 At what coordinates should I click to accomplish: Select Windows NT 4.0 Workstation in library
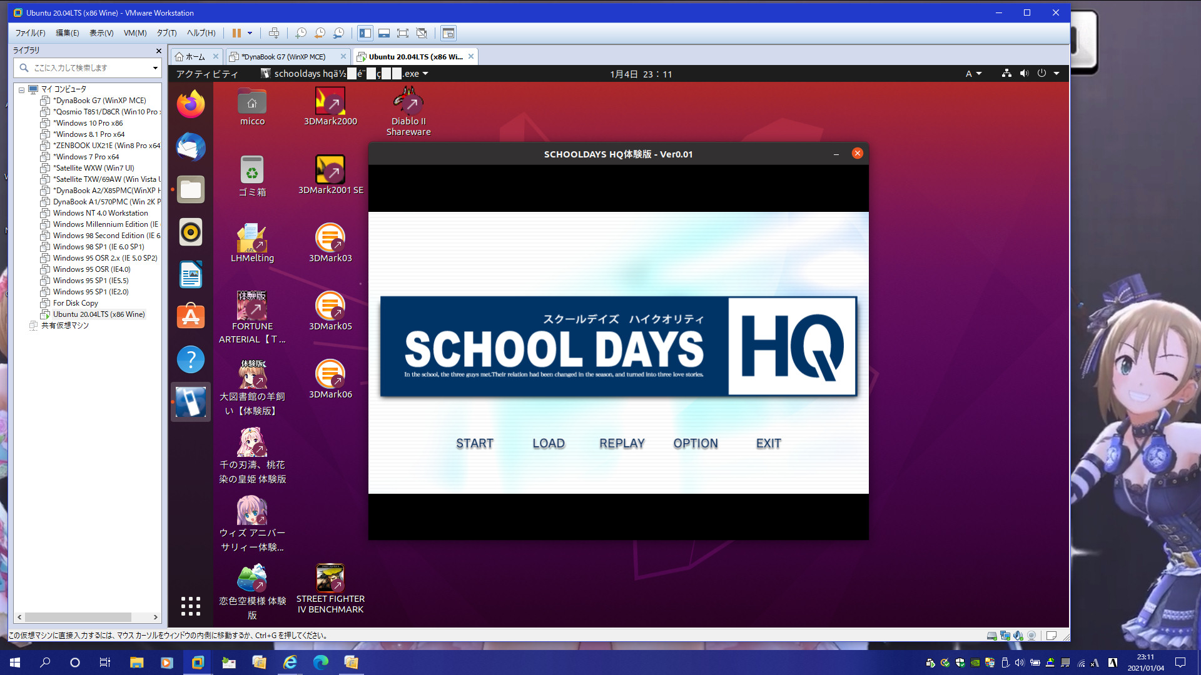point(100,213)
